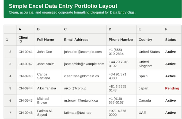Click the Canada country cell

tap(150, 100)
